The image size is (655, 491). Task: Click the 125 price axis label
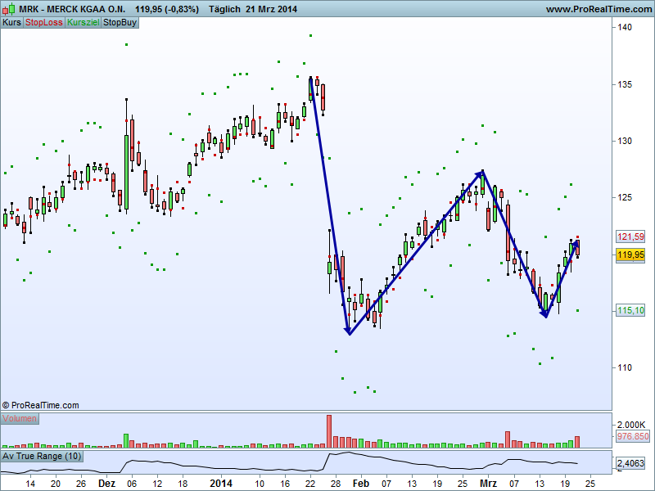(x=625, y=197)
